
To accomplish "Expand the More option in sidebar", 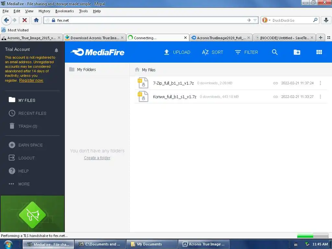I will tap(19, 184).
